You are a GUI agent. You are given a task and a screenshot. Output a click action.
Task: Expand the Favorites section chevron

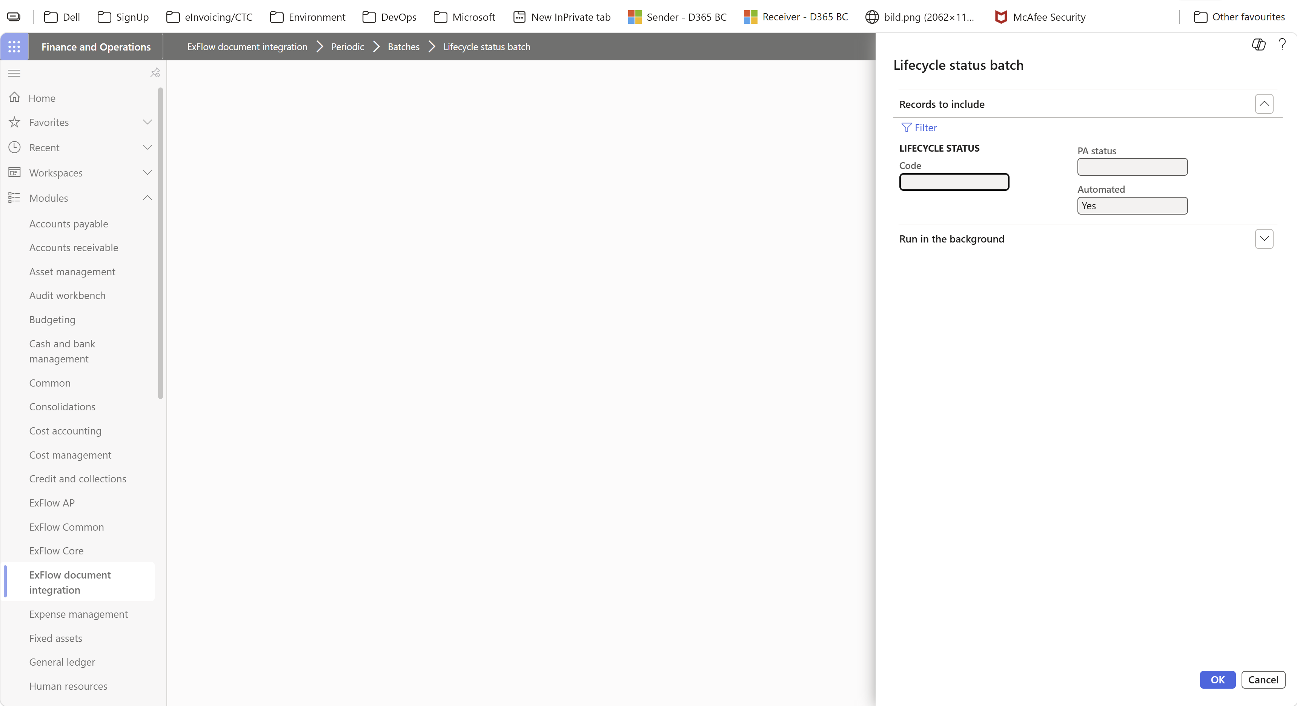[148, 122]
